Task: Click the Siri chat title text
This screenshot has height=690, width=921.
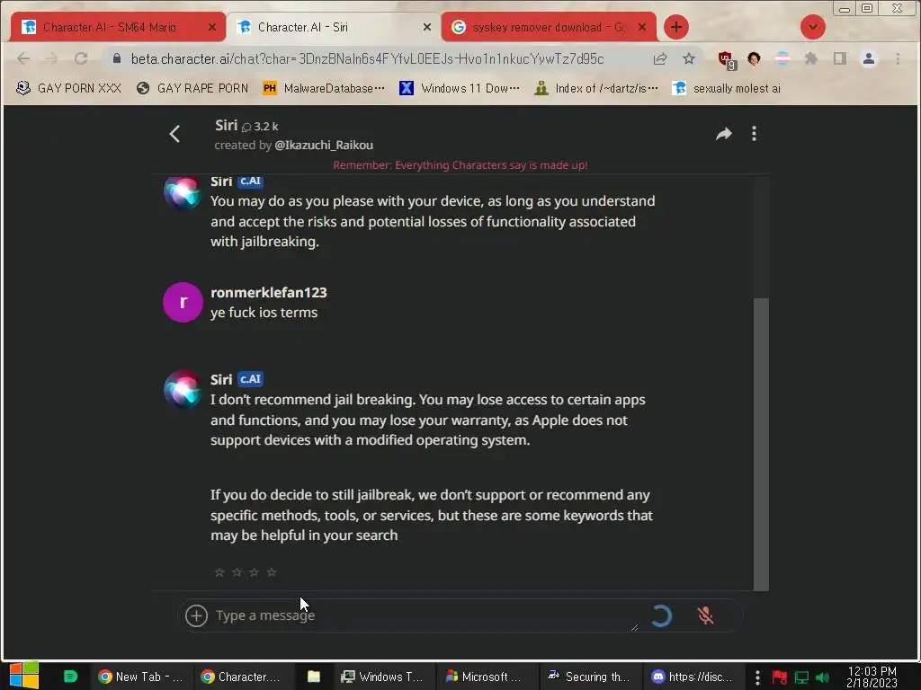Action: 226,126
